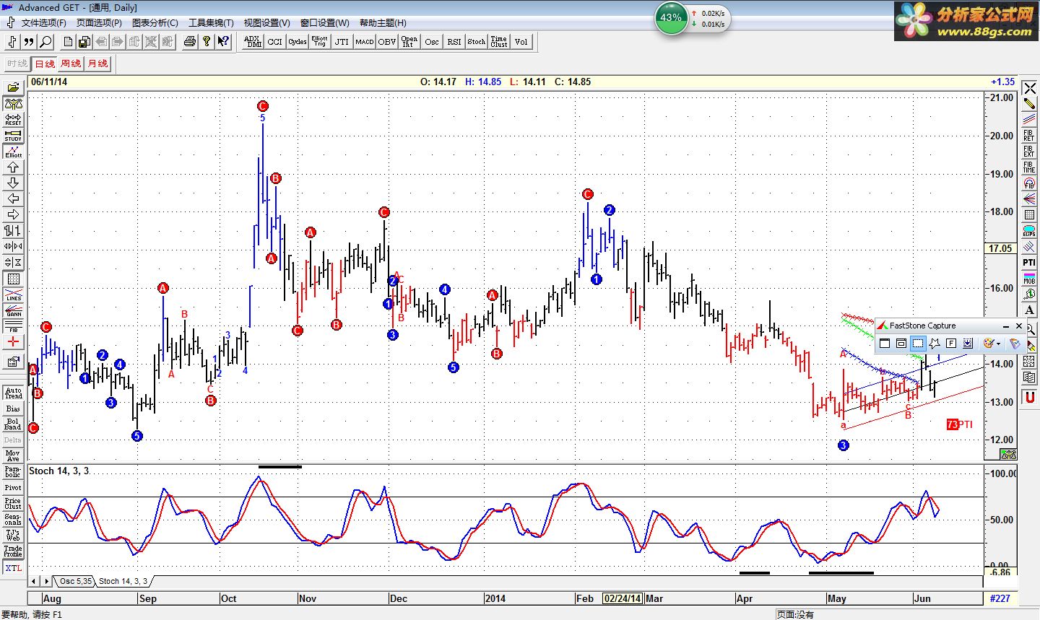Click the OBV indicator button

(387, 42)
